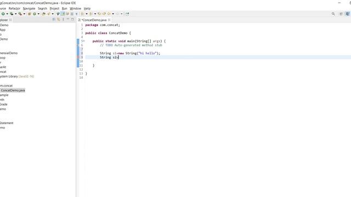Select the Grade project entry
The image size is (351, 197).
click(x=4, y=105)
